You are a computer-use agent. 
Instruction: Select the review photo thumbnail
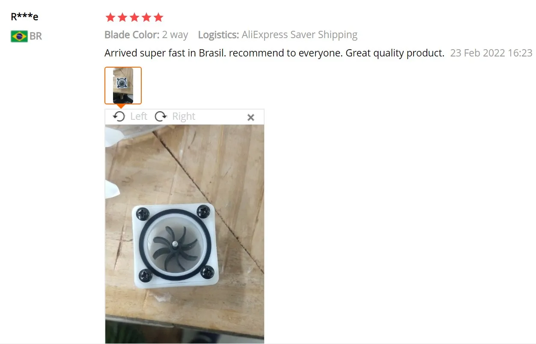tap(123, 86)
